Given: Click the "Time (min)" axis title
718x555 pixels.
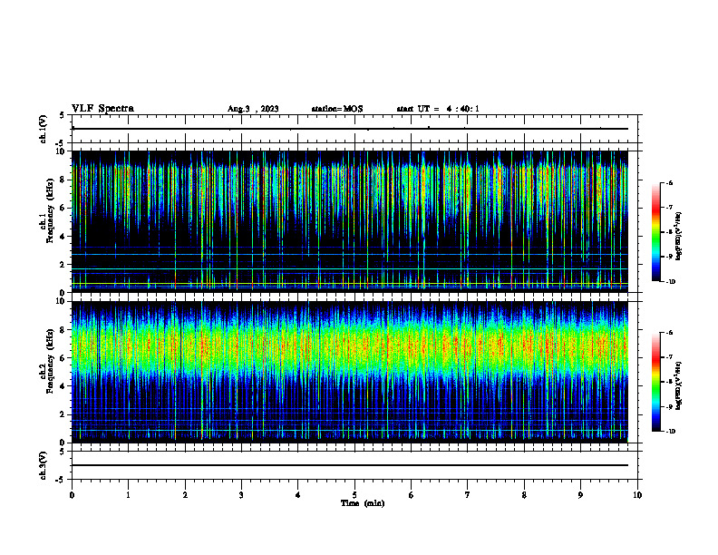Looking at the screenshot, I should pos(363,503).
